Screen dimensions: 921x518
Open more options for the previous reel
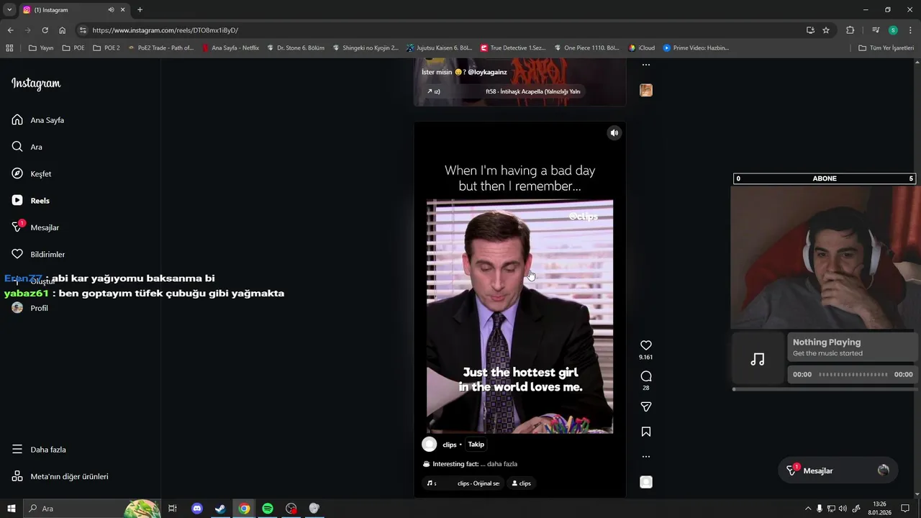645,65
